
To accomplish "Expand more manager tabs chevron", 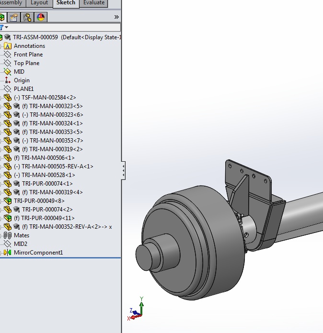I will click(116, 17).
